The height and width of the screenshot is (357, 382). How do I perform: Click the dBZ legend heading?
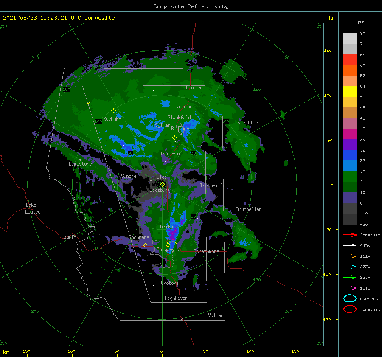point(360,22)
